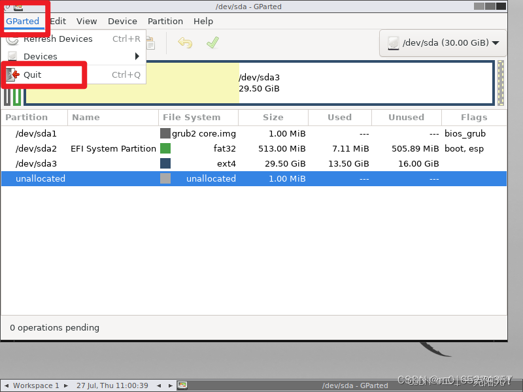Viewport: 523px width, 392px height.
Task: Select the /dev/sda1 partition row
Action: click(x=254, y=134)
